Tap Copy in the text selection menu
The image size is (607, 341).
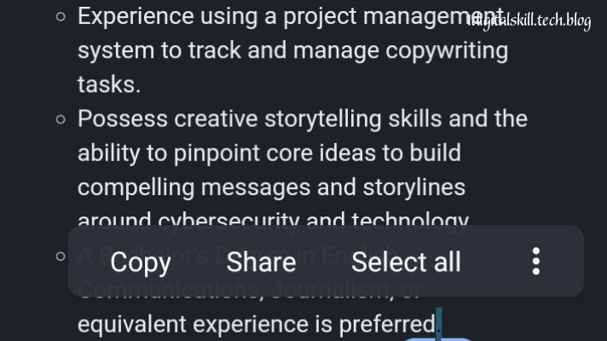point(141,263)
